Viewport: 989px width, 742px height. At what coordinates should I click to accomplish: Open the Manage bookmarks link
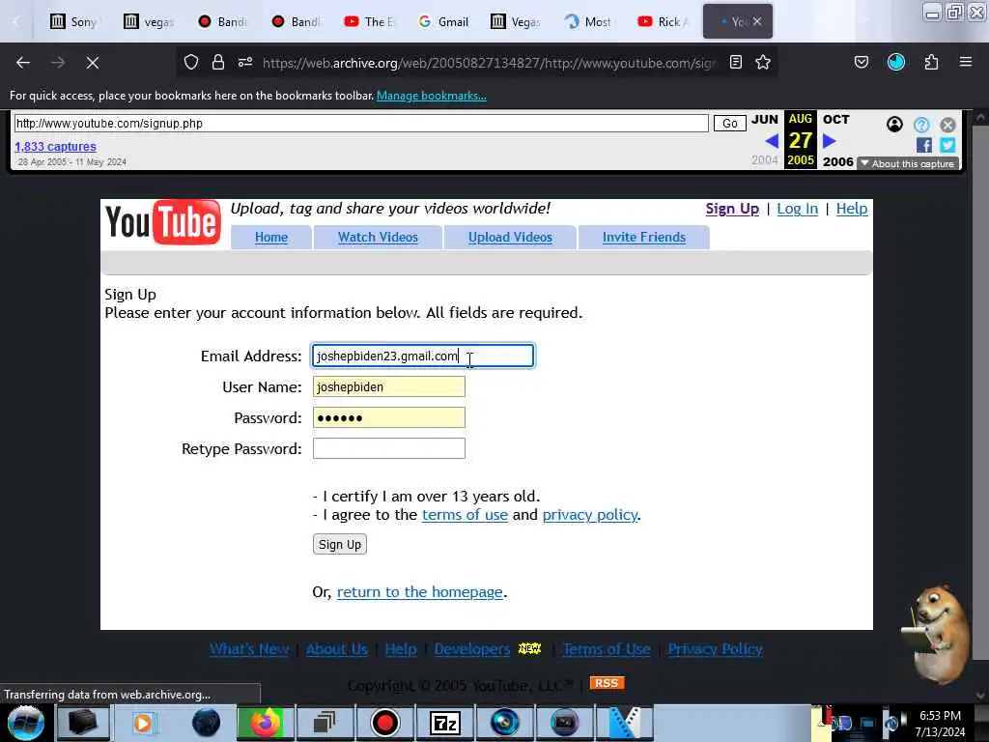pyautogui.click(x=432, y=96)
